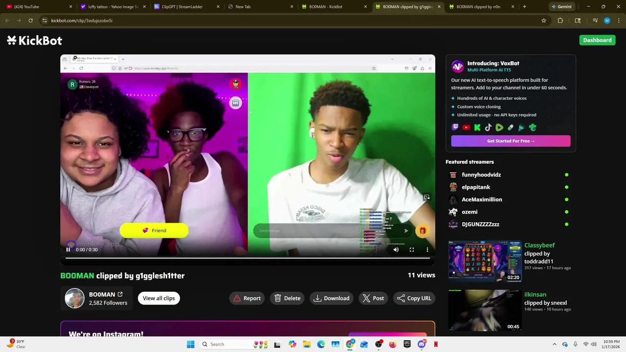Open Netflix from the taskbar
The width and height of the screenshot is (626, 352).
coord(436,344)
